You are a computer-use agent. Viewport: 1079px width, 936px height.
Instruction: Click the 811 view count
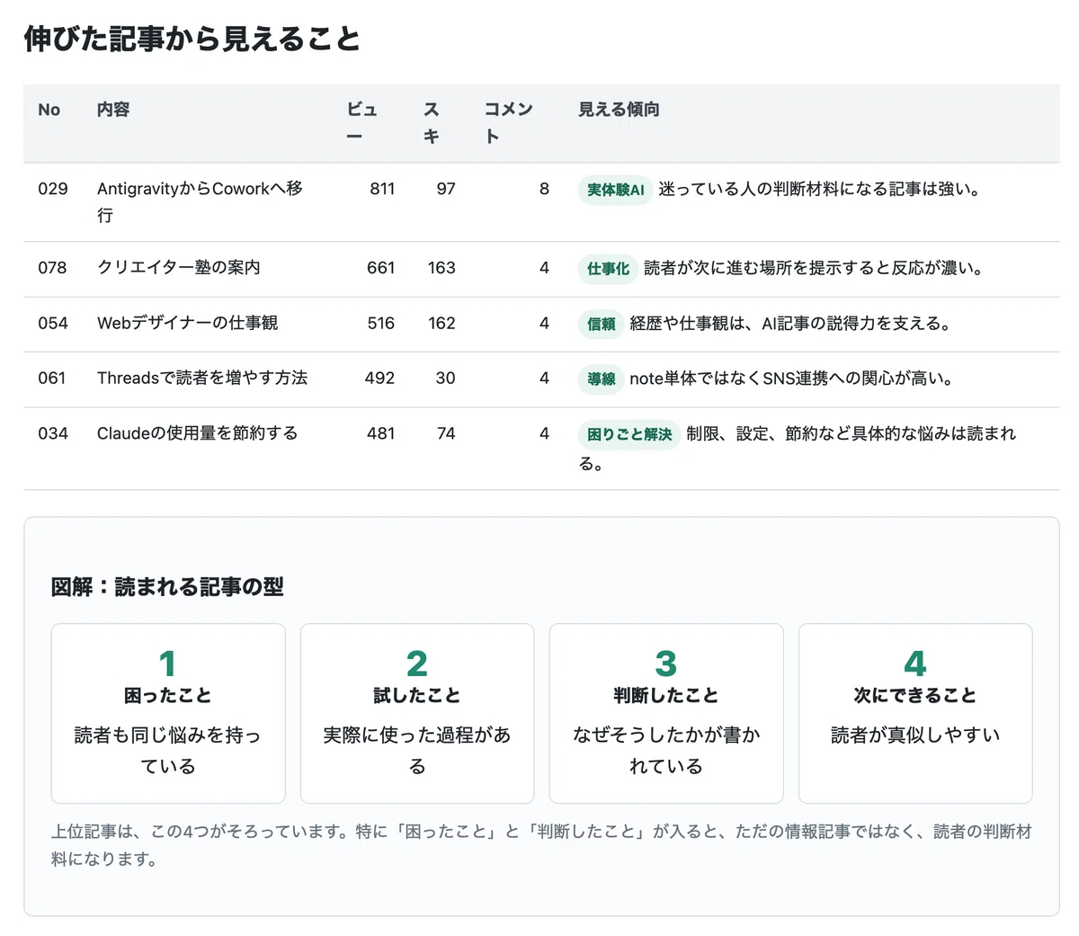click(382, 189)
